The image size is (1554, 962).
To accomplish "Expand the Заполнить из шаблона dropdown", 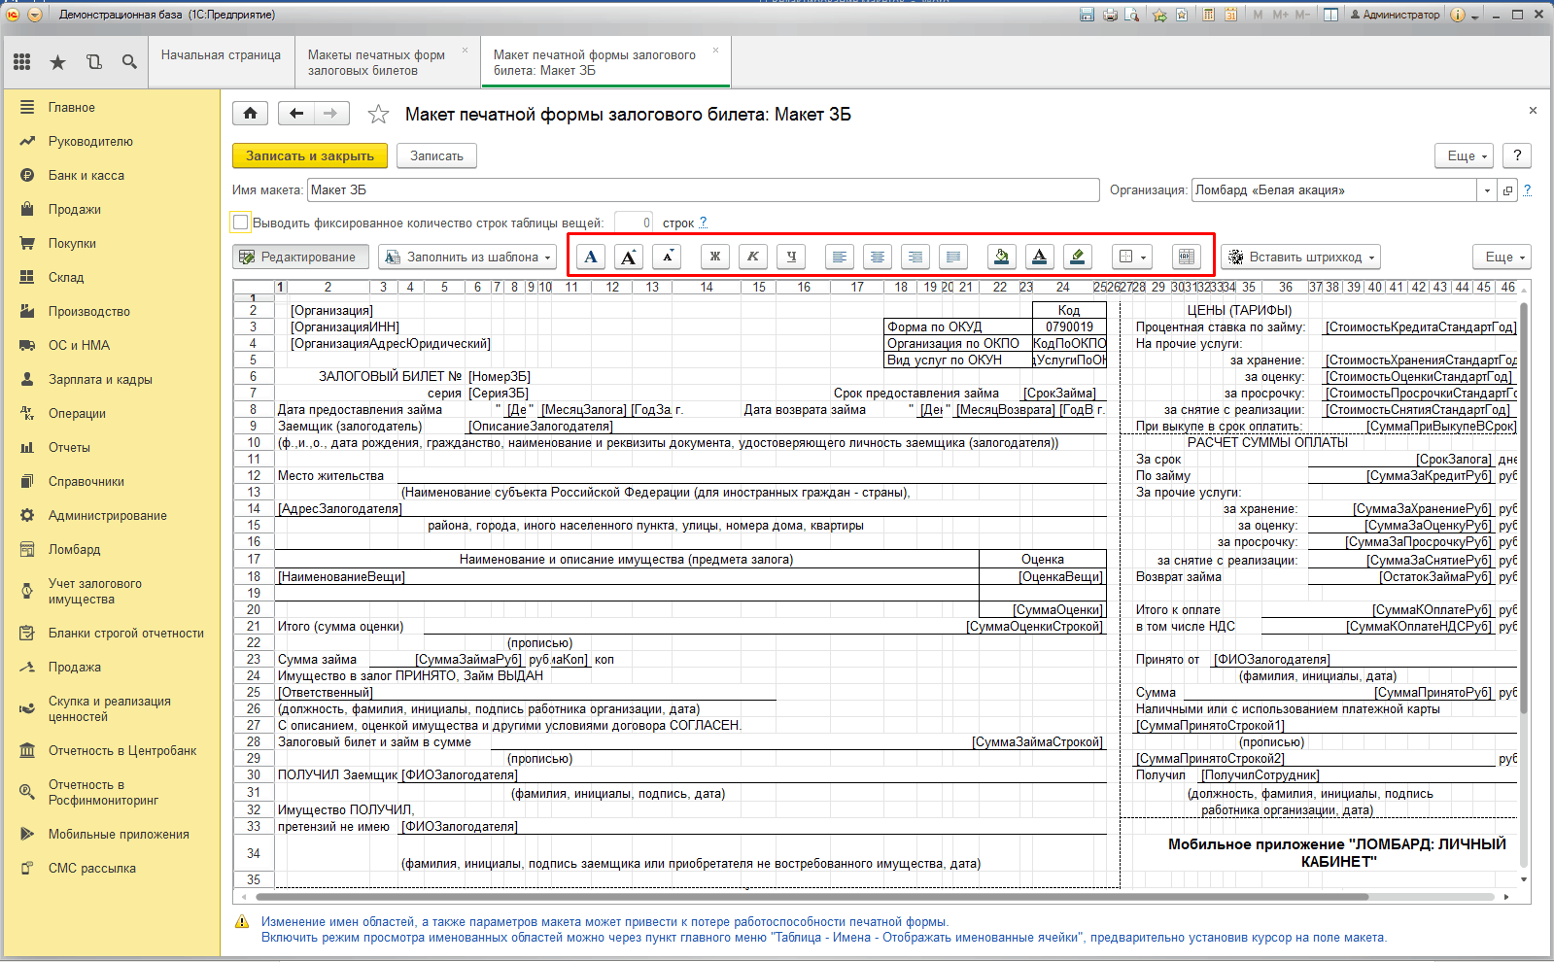I will point(468,257).
